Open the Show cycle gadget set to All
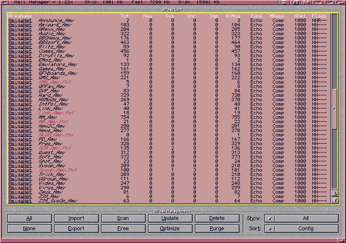Screen dimensions: 346x243 pyautogui.click(x=301, y=218)
